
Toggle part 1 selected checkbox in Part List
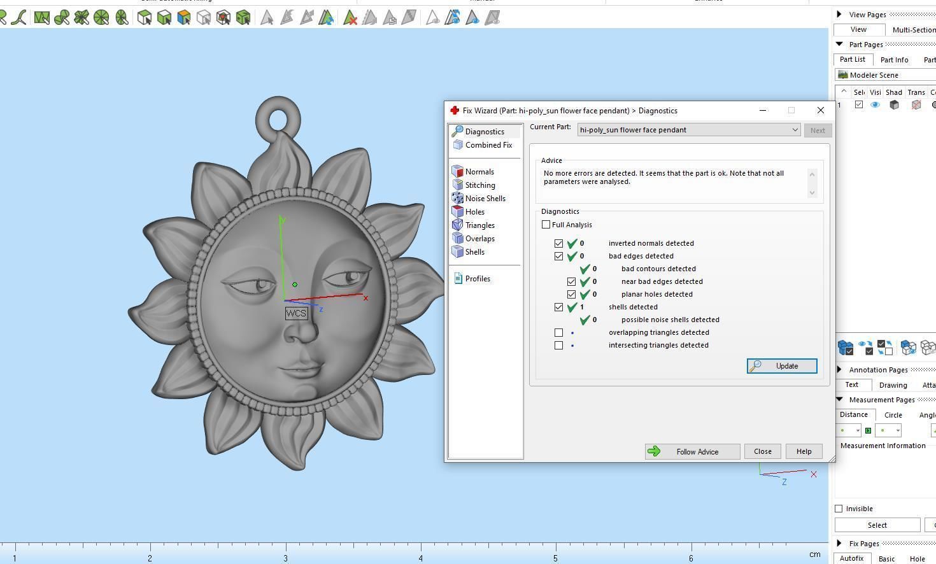(x=859, y=105)
